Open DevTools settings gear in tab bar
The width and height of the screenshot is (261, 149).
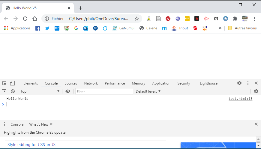[239, 83]
